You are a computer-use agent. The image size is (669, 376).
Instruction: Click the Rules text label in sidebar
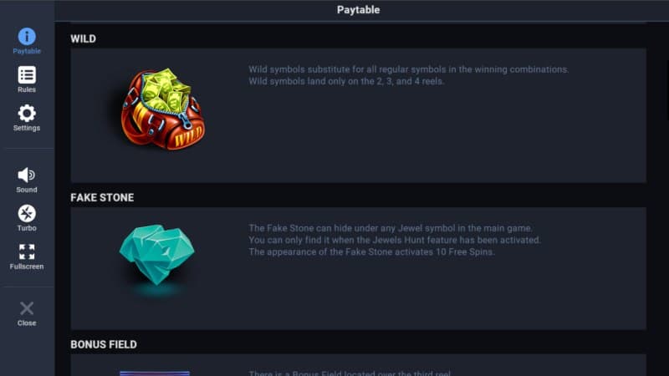[x=27, y=89]
